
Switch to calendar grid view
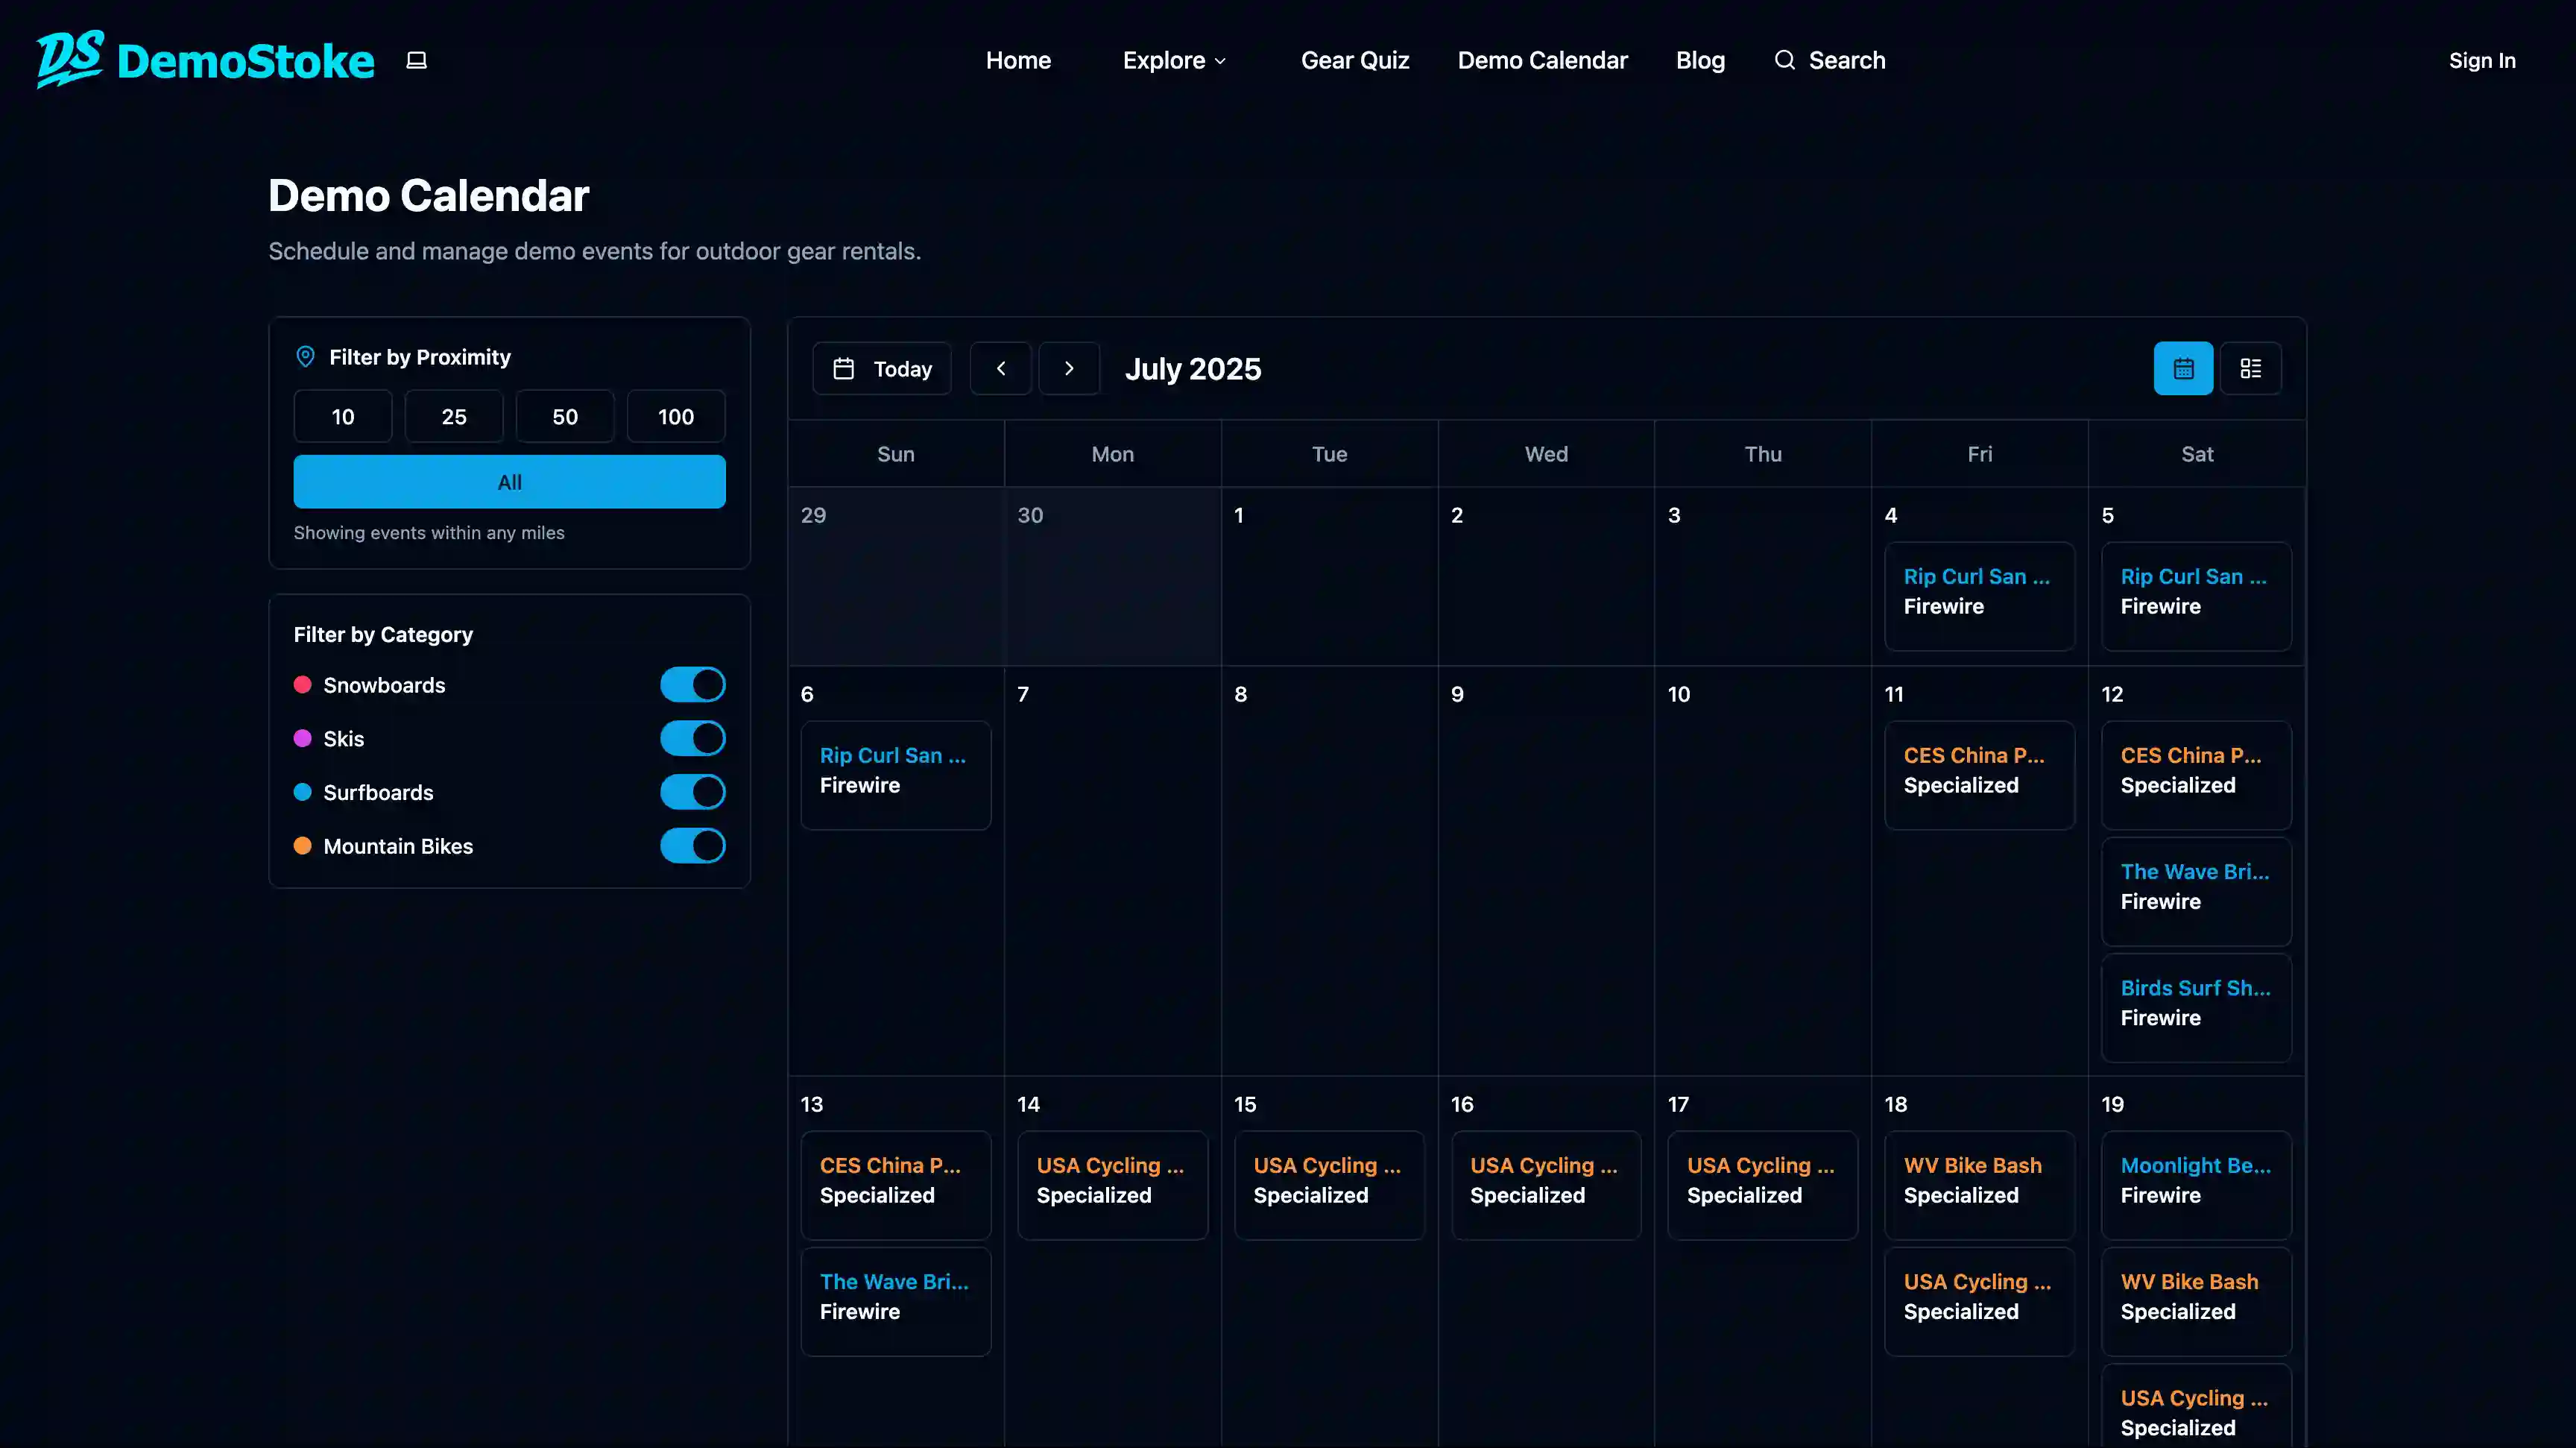pos(2183,368)
